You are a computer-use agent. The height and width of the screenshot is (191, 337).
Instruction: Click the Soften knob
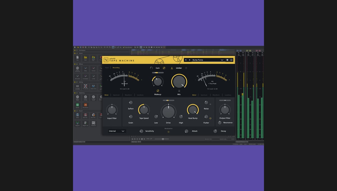pyautogui.click(x=131, y=103)
